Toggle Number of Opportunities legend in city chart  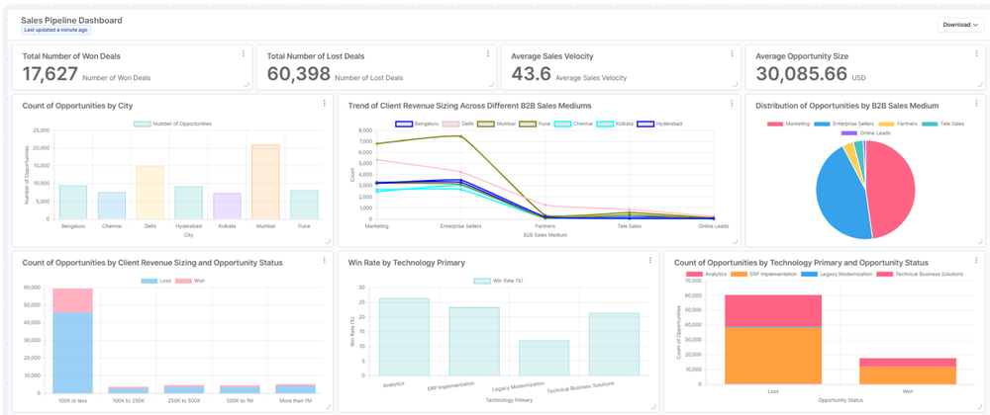coord(173,124)
